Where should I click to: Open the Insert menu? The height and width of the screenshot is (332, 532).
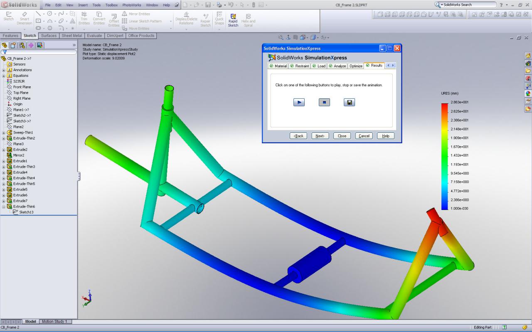(83, 5)
